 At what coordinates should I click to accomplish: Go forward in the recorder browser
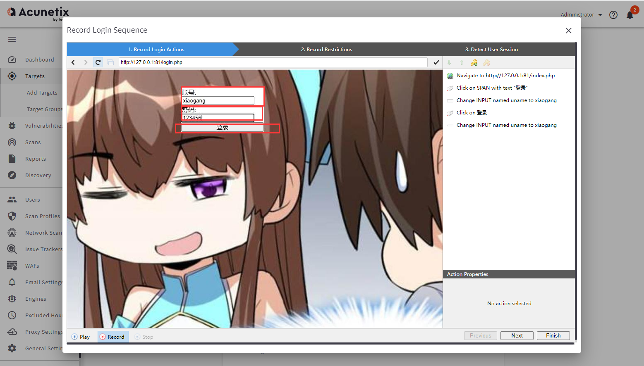point(86,62)
